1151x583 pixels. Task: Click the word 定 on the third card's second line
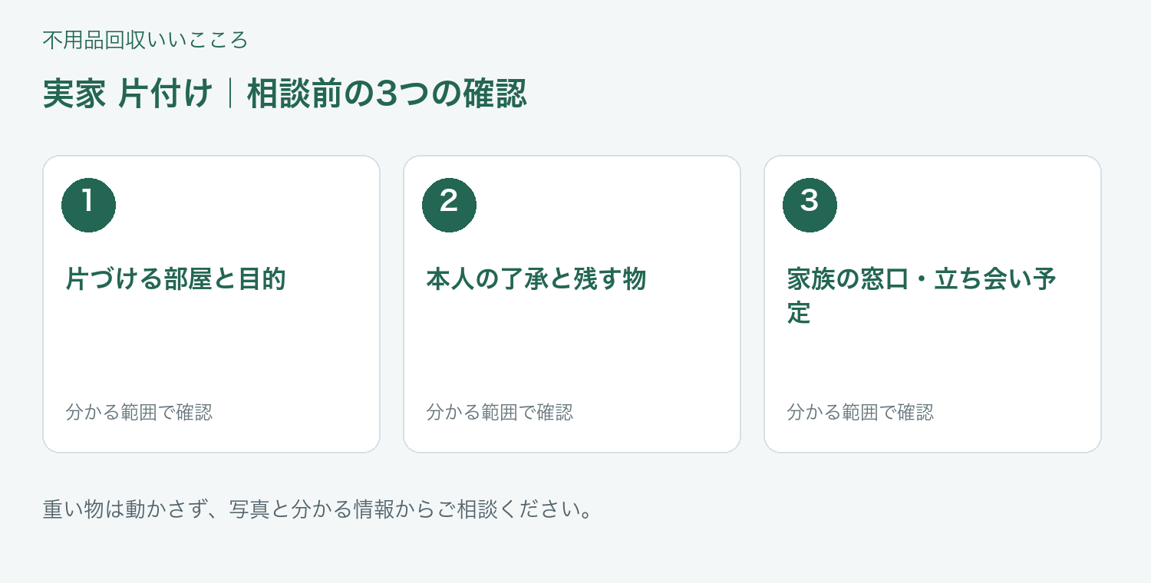coord(799,313)
